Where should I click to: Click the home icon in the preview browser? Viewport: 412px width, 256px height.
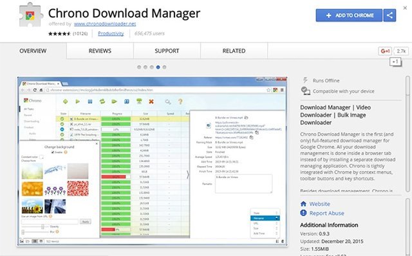pyautogui.click(x=41, y=90)
